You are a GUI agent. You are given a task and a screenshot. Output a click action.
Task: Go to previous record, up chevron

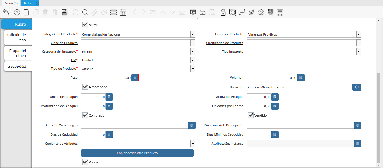(x=163, y=12)
